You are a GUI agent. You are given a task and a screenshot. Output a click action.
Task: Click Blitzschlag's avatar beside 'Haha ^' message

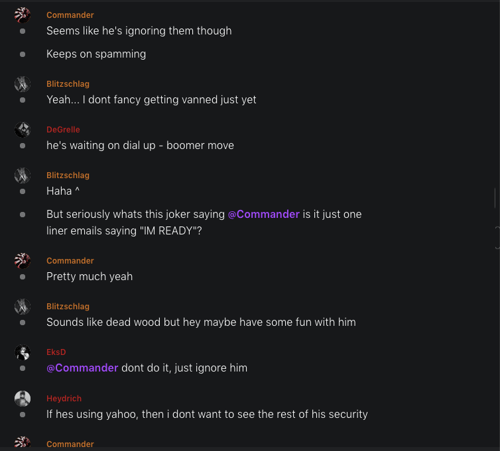(23, 175)
